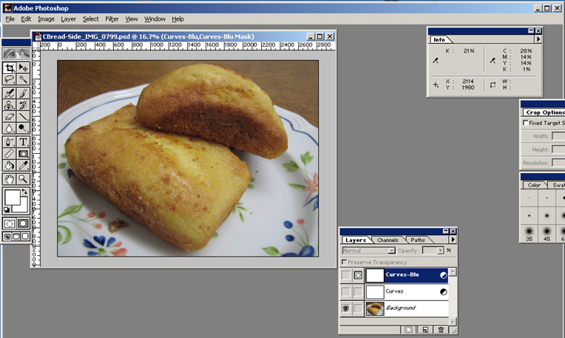Select the Hand tool
This screenshot has width=565, height=338.
pos(10,179)
